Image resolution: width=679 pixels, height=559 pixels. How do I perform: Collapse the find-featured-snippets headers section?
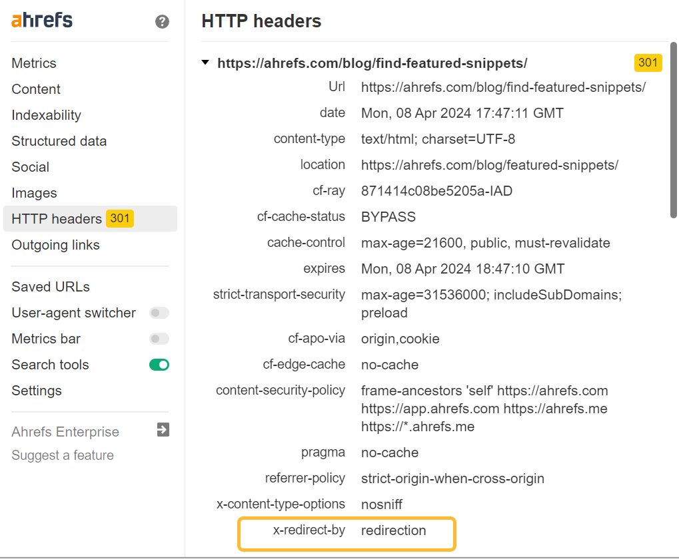pyautogui.click(x=205, y=63)
